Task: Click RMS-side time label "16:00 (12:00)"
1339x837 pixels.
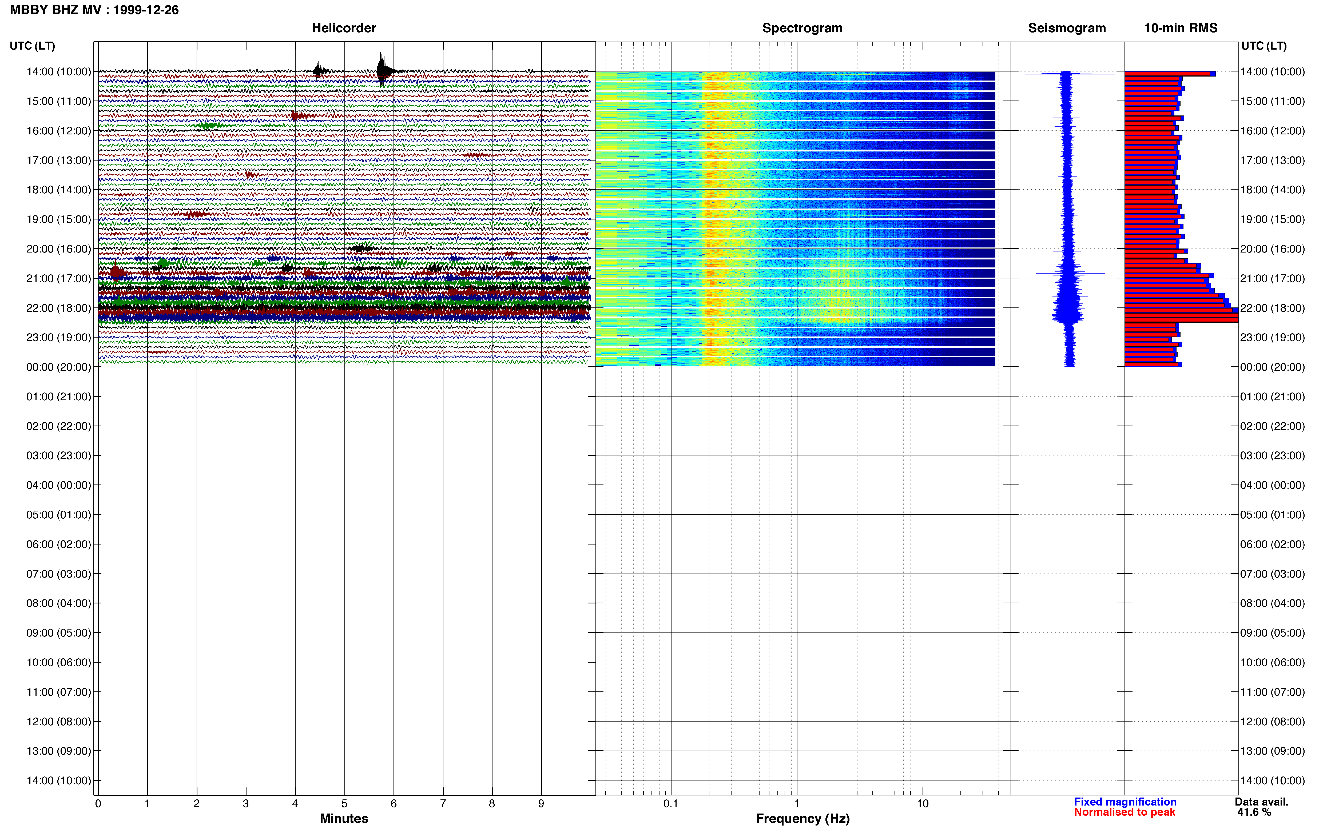Action: [x=1273, y=131]
